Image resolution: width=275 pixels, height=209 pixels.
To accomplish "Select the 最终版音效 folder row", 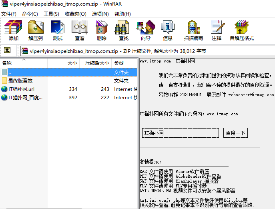I will coord(69,81).
